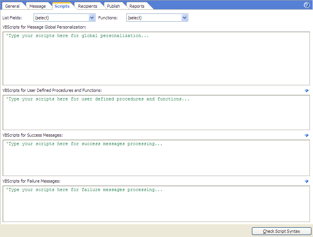Click the blue arrow beside Failure Messages
This screenshot has height=237, width=313.
[x=306, y=181]
